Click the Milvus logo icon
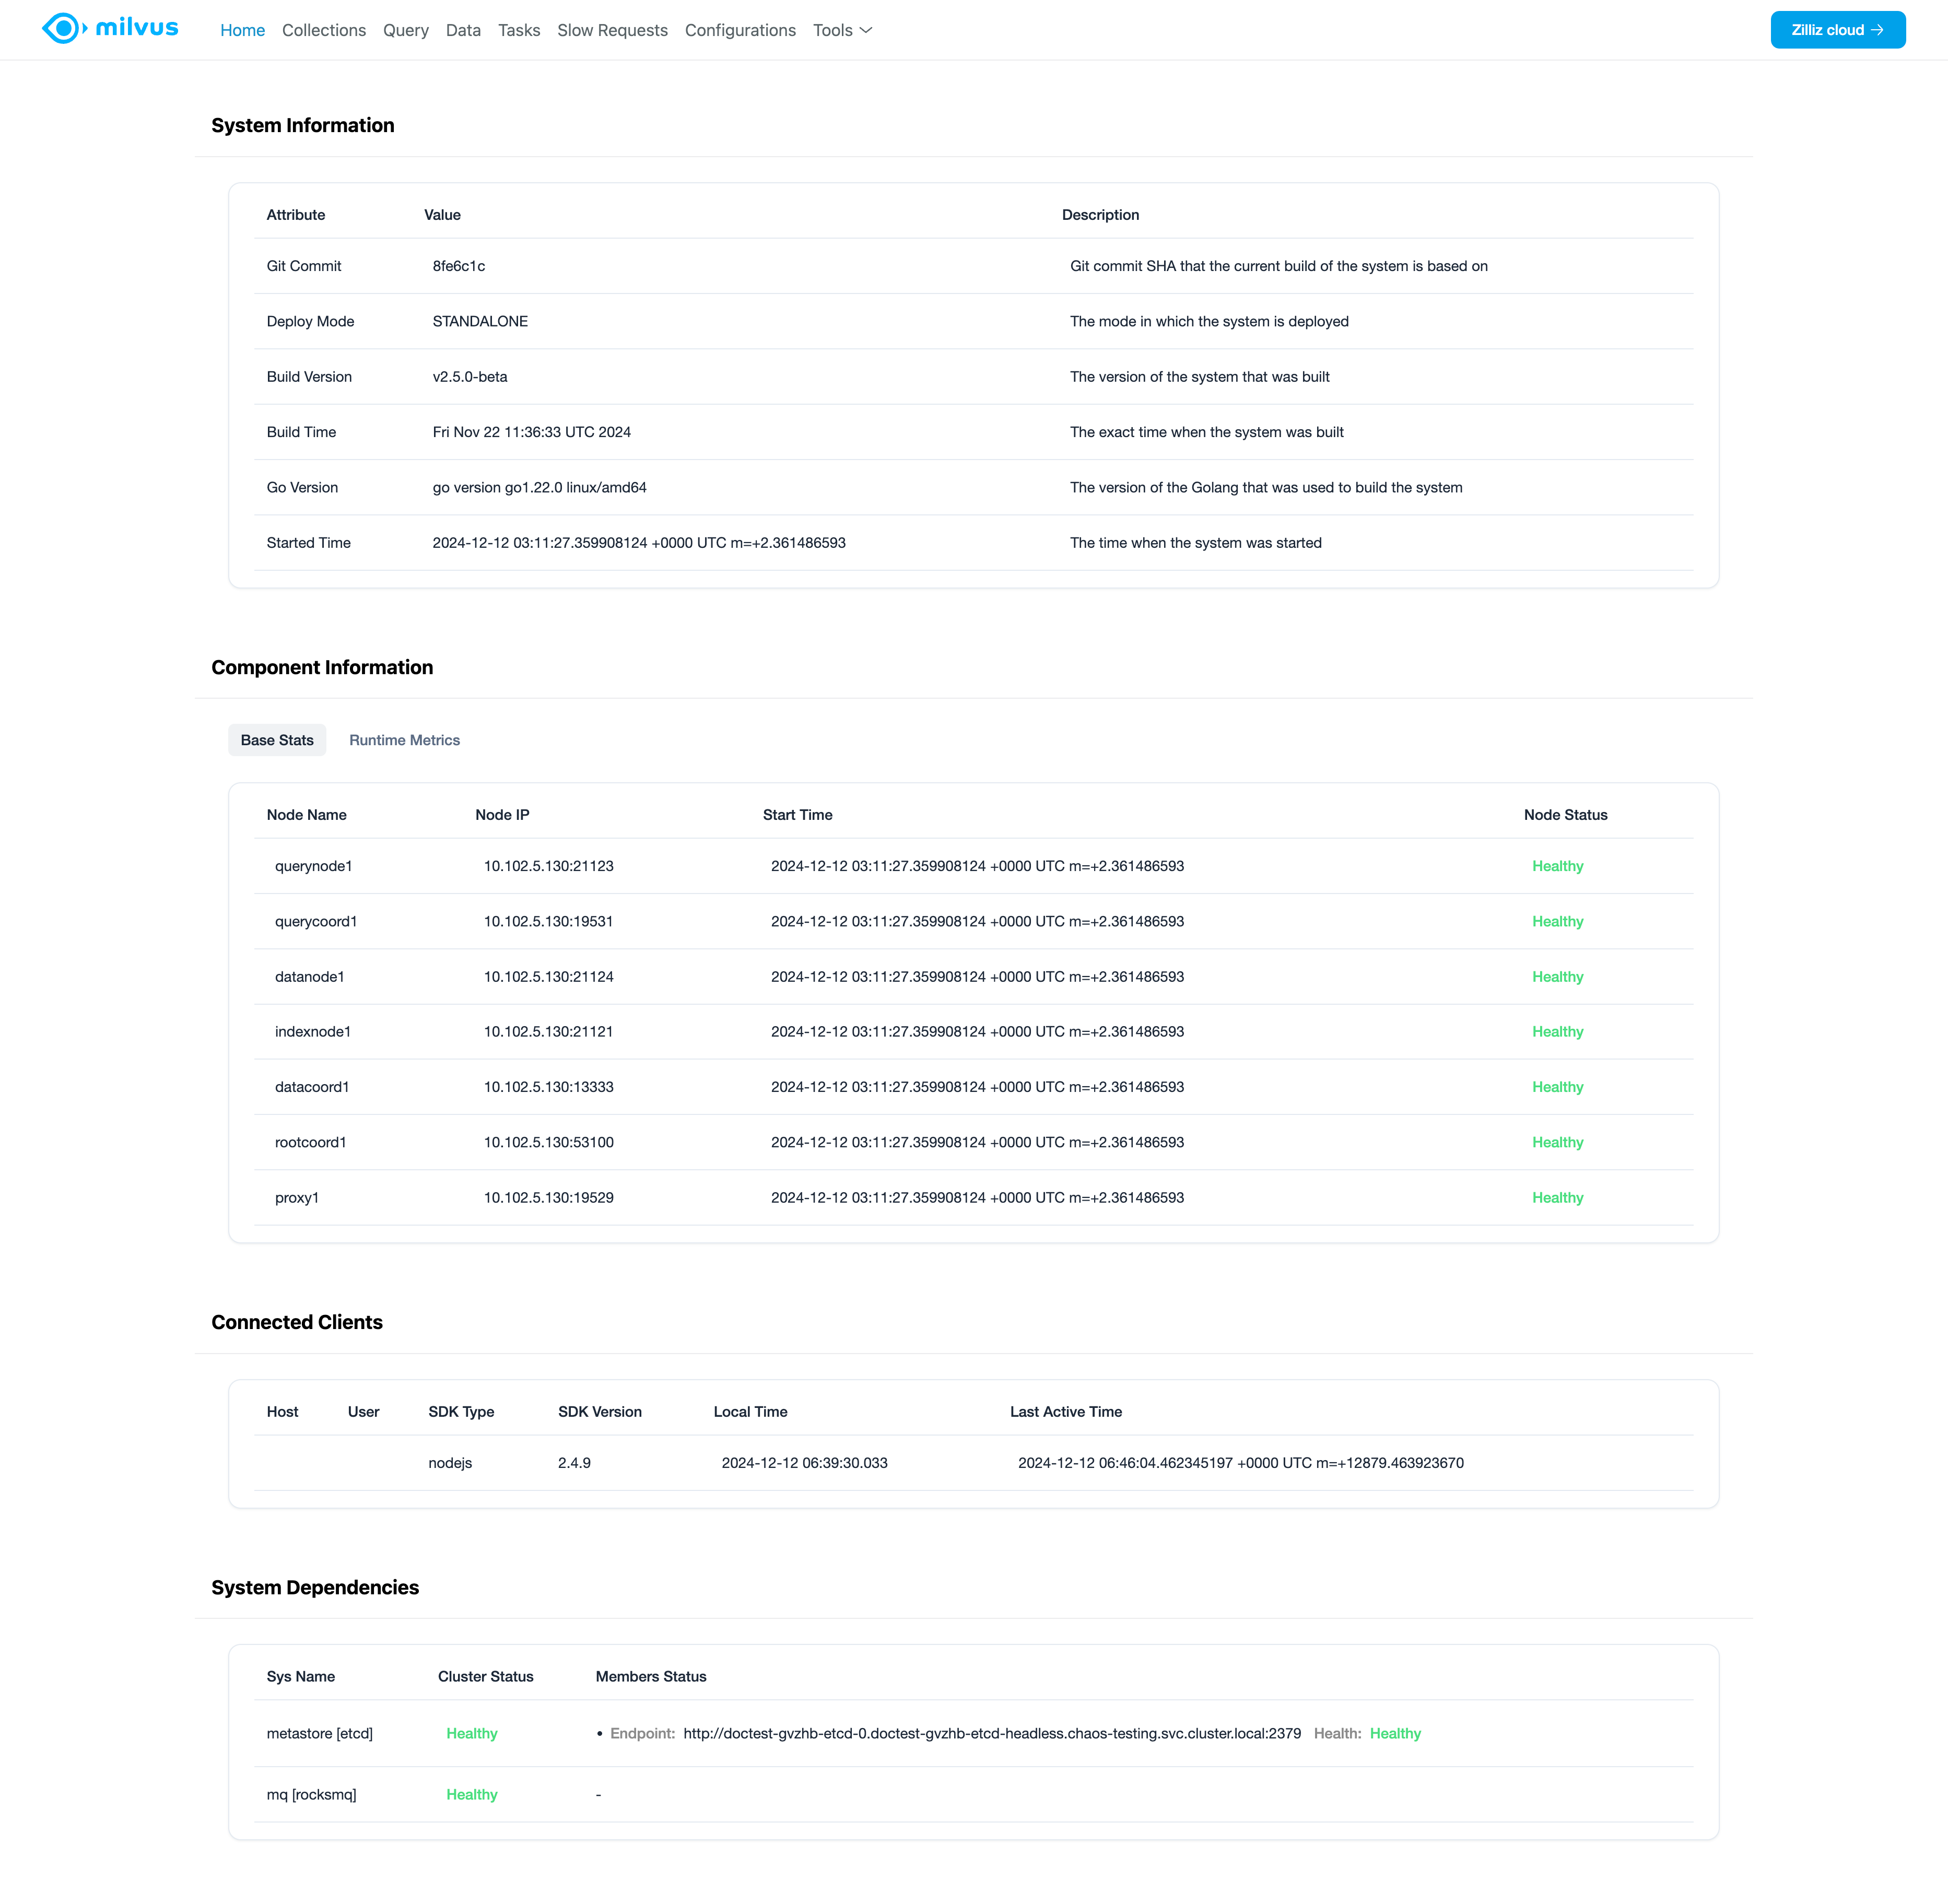The image size is (1948, 1904). [x=63, y=29]
